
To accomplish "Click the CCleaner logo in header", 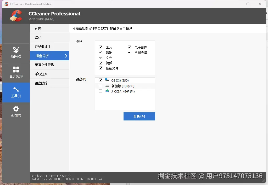I will tap(16, 16).
